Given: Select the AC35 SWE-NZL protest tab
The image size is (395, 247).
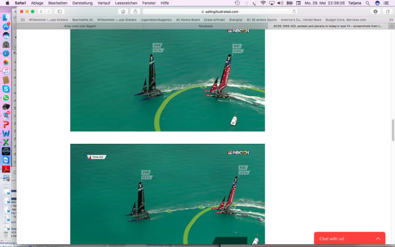Looking at the screenshot, I should (x=327, y=26).
